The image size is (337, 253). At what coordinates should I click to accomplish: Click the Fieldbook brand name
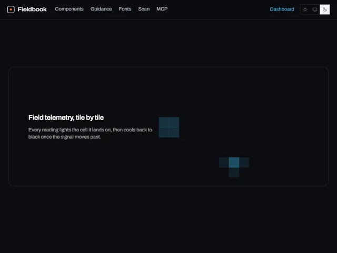[32, 9]
